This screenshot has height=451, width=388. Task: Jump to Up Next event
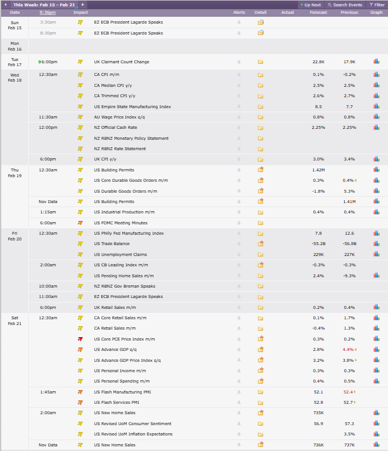pyautogui.click(x=311, y=5)
